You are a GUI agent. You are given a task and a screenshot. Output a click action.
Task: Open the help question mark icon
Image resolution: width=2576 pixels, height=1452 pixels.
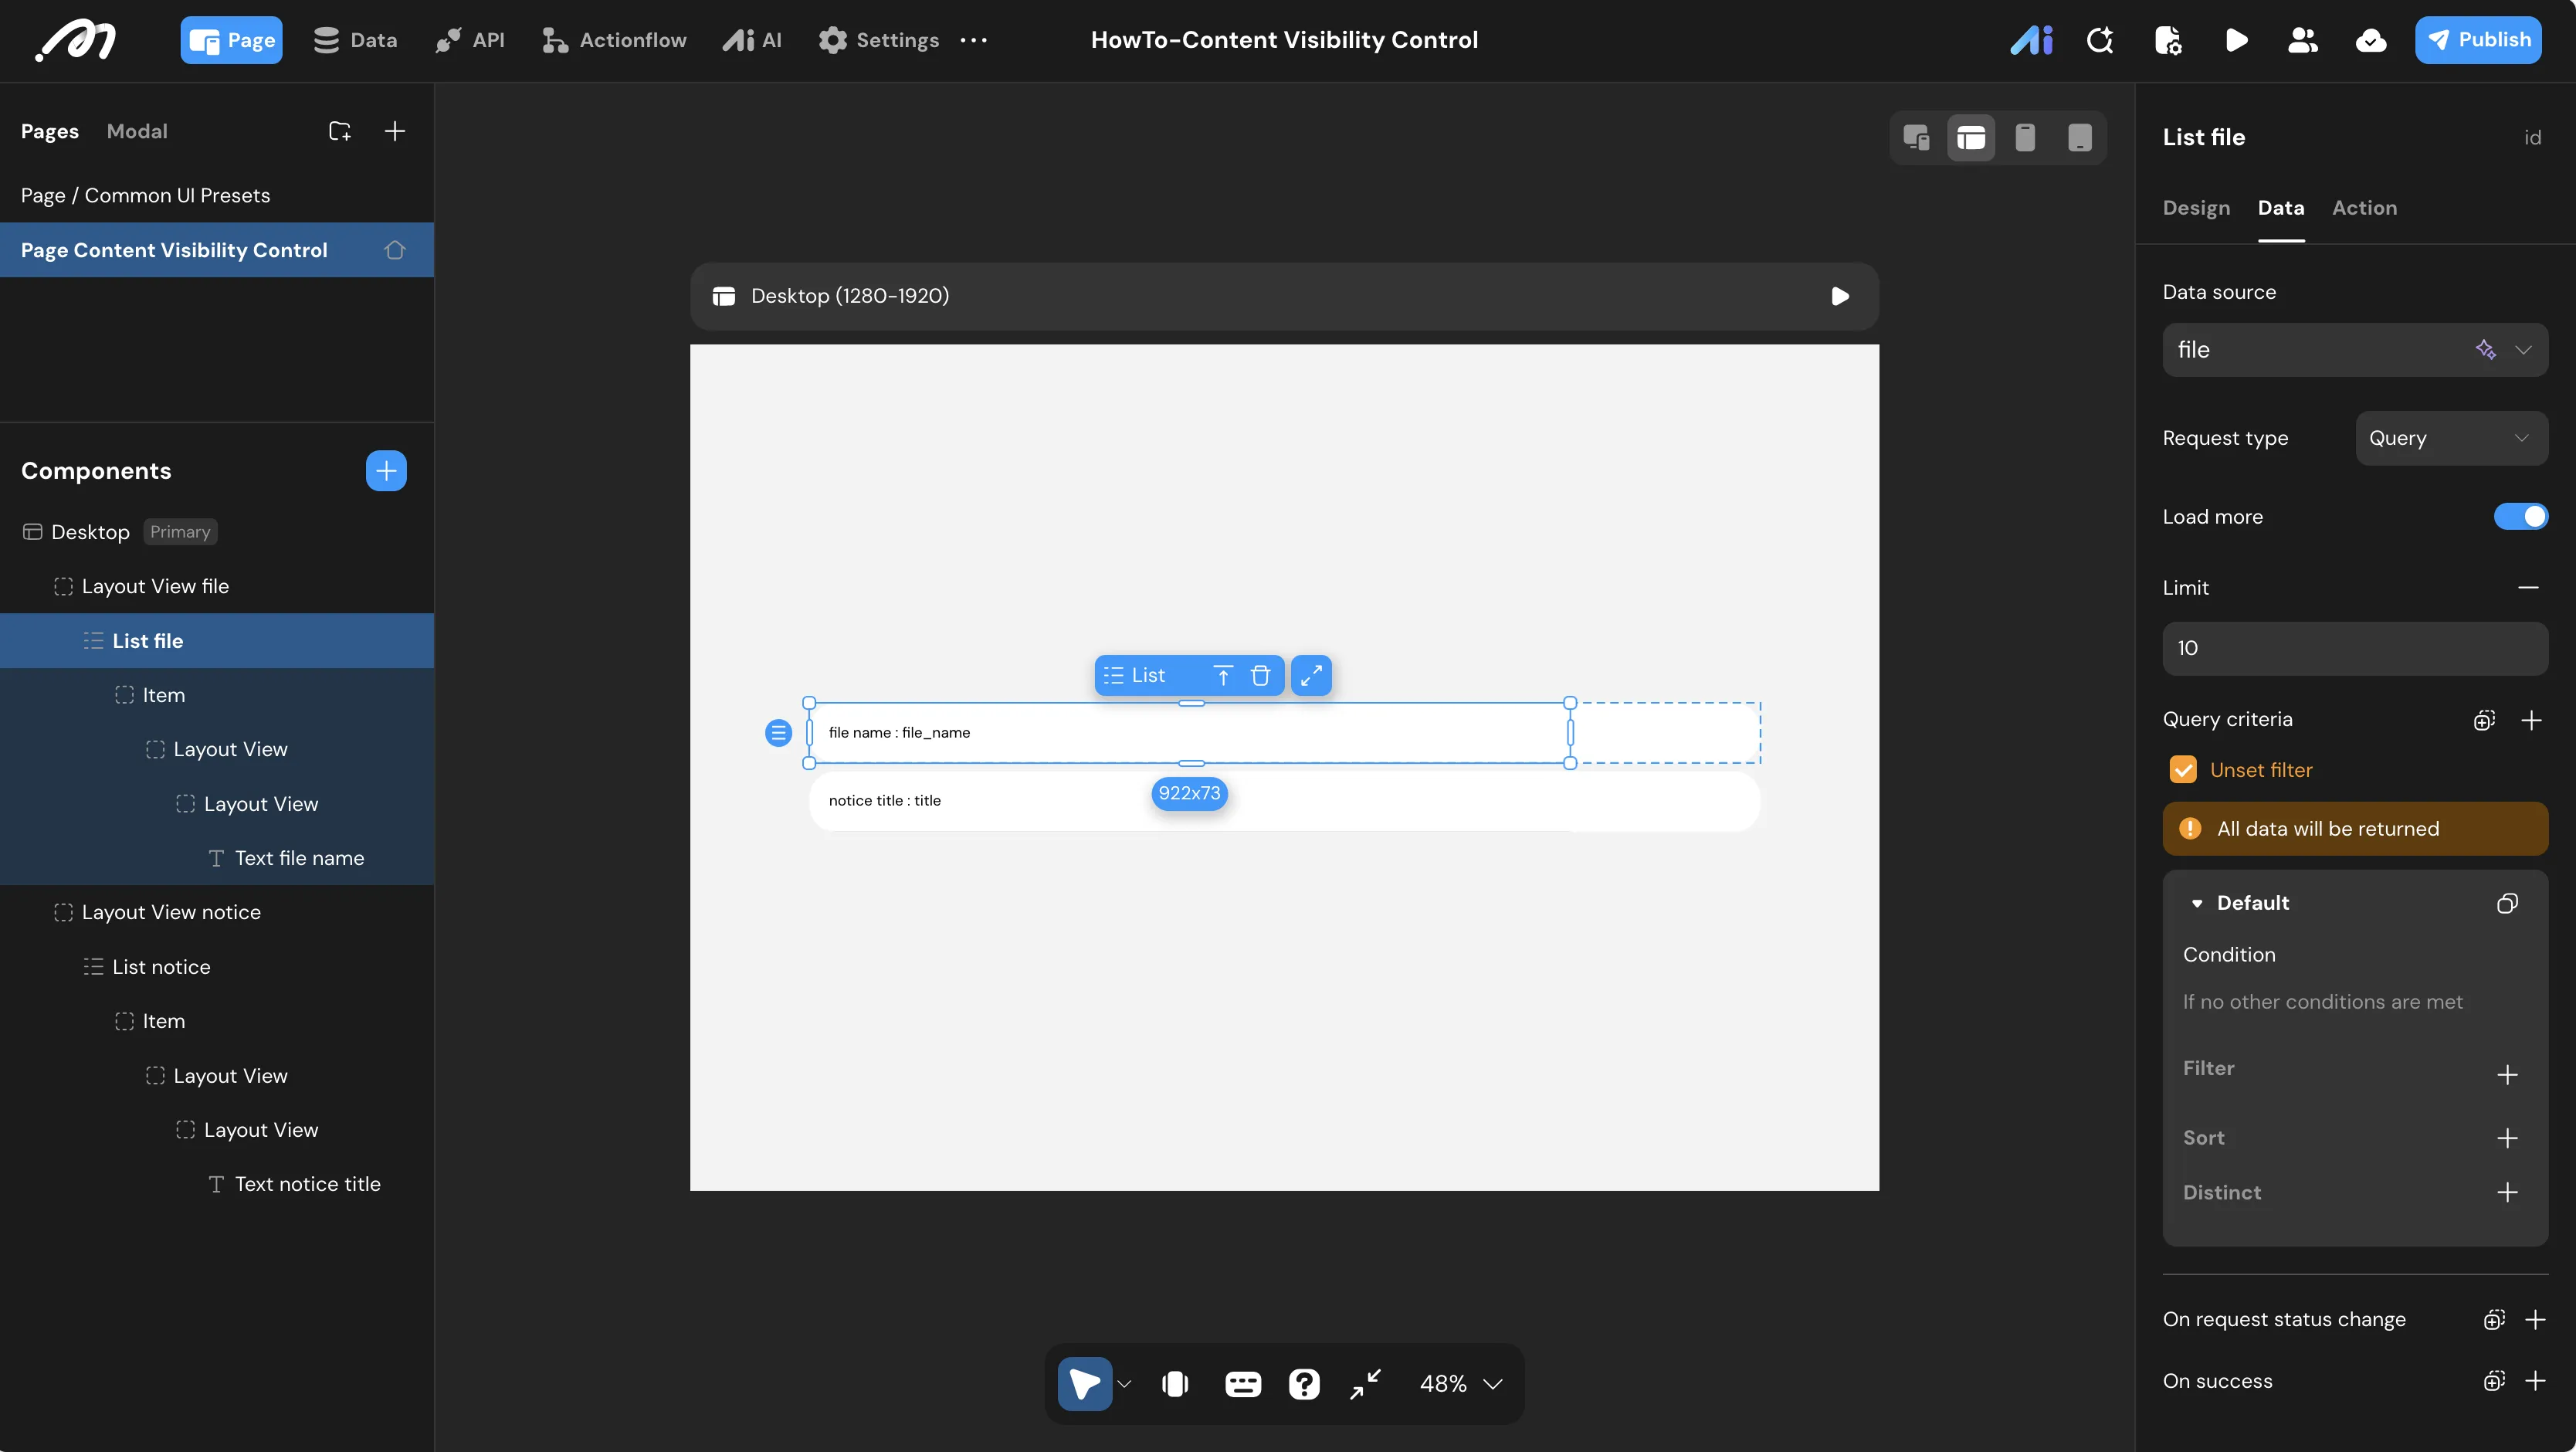click(x=1304, y=1384)
